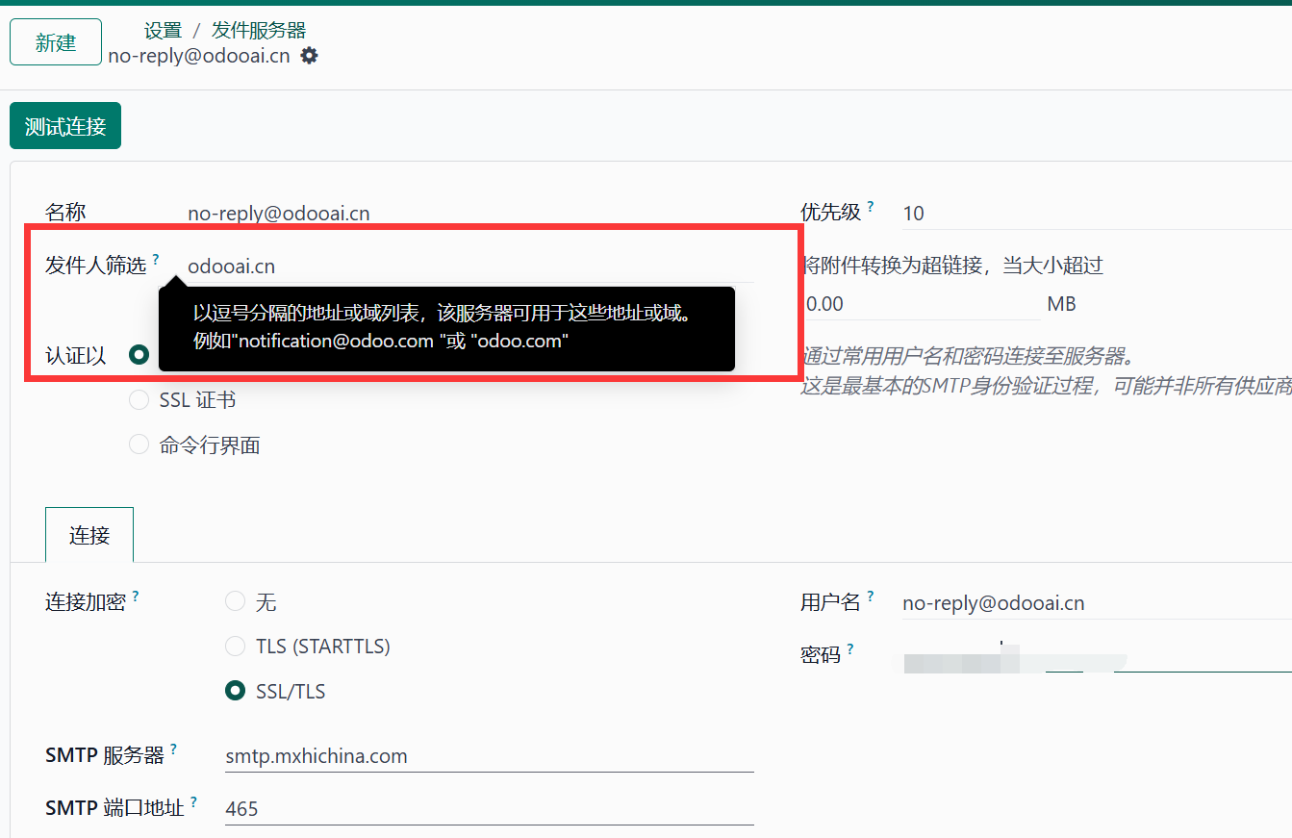Image resolution: width=1292 pixels, height=838 pixels.
Task: Edit the attachment size field 0.00
Action: (921, 304)
